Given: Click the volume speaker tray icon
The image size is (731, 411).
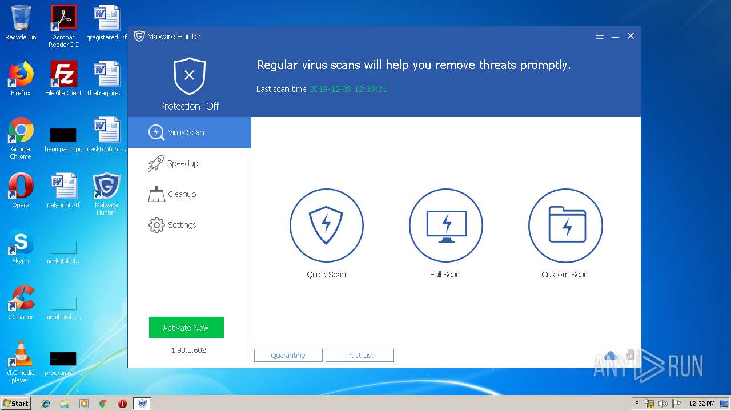Looking at the screenshot, I should pyautogui.click(x=663, y=404).
